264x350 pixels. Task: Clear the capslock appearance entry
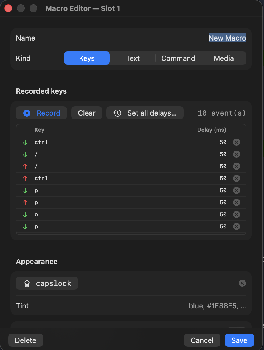tap(242, 283)
